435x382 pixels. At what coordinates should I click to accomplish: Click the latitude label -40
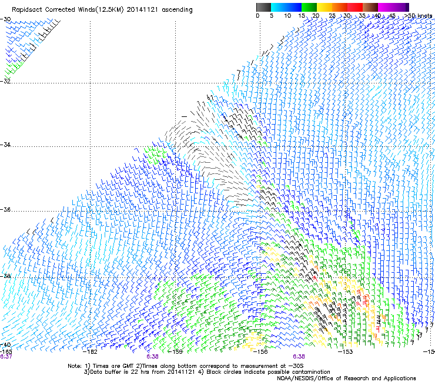[5, 344]
